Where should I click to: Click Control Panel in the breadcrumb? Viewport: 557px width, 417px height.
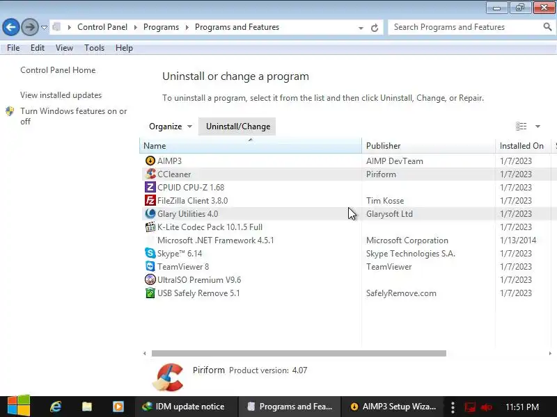pos(102,27)
